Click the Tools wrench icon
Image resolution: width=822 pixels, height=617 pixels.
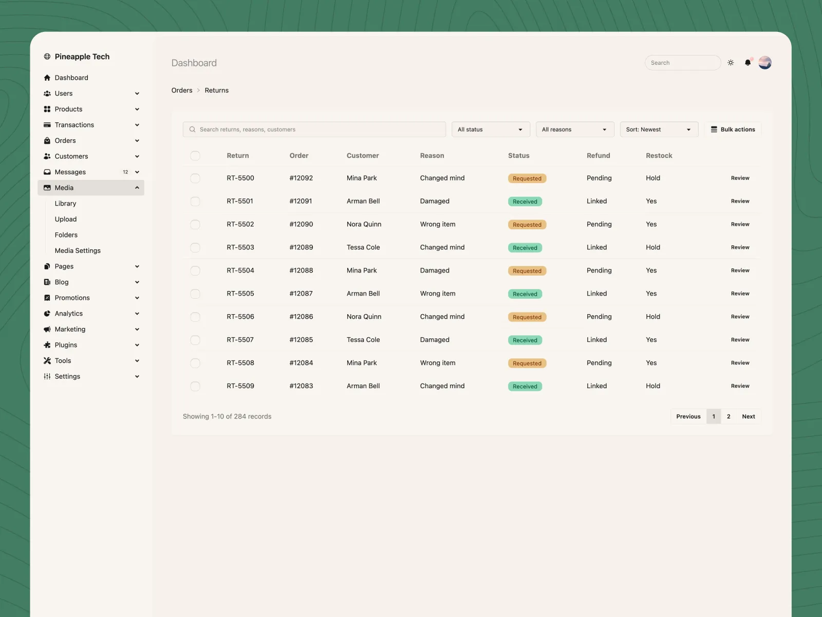click(47, 361)
